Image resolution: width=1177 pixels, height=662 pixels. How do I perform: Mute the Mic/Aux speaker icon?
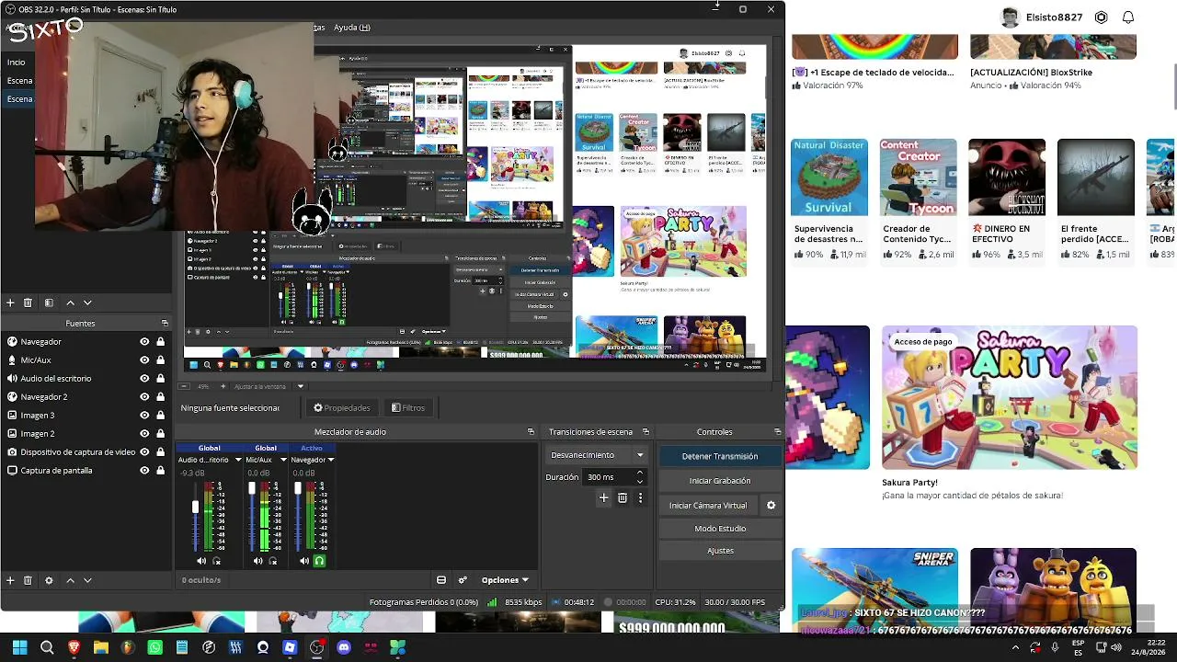pos(257,561)
